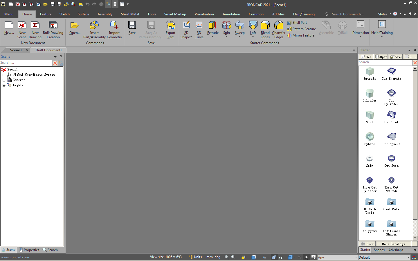Open the Spin dropdown arrow

click(x=227, y=37)
